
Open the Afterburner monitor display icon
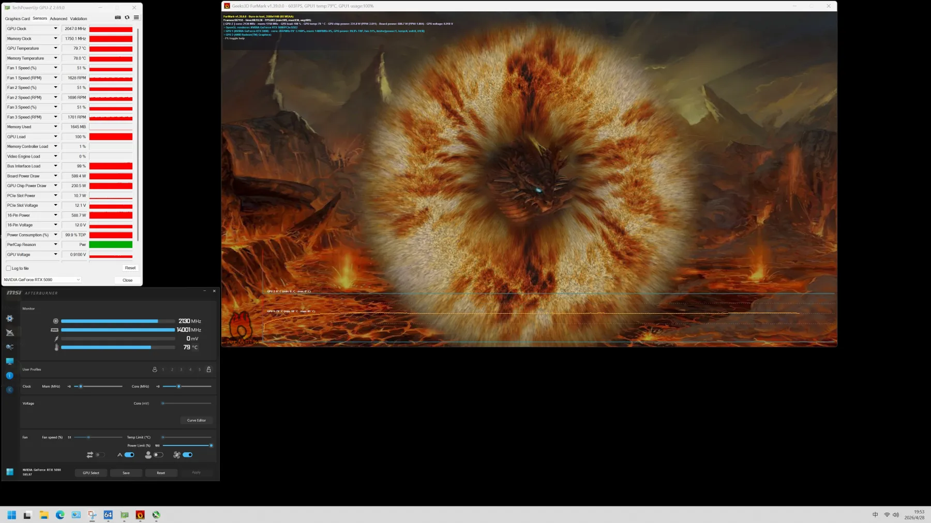click(x=9, y=361)
